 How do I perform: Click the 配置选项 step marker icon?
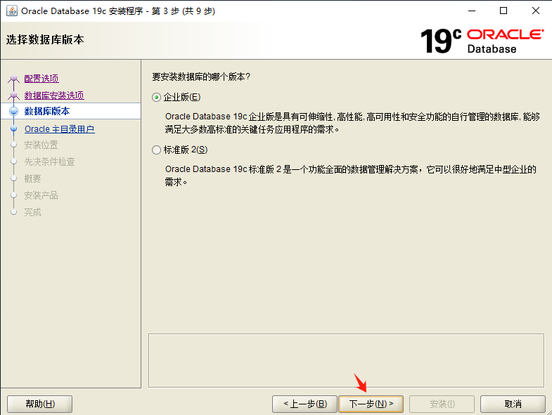pos(14,79)
